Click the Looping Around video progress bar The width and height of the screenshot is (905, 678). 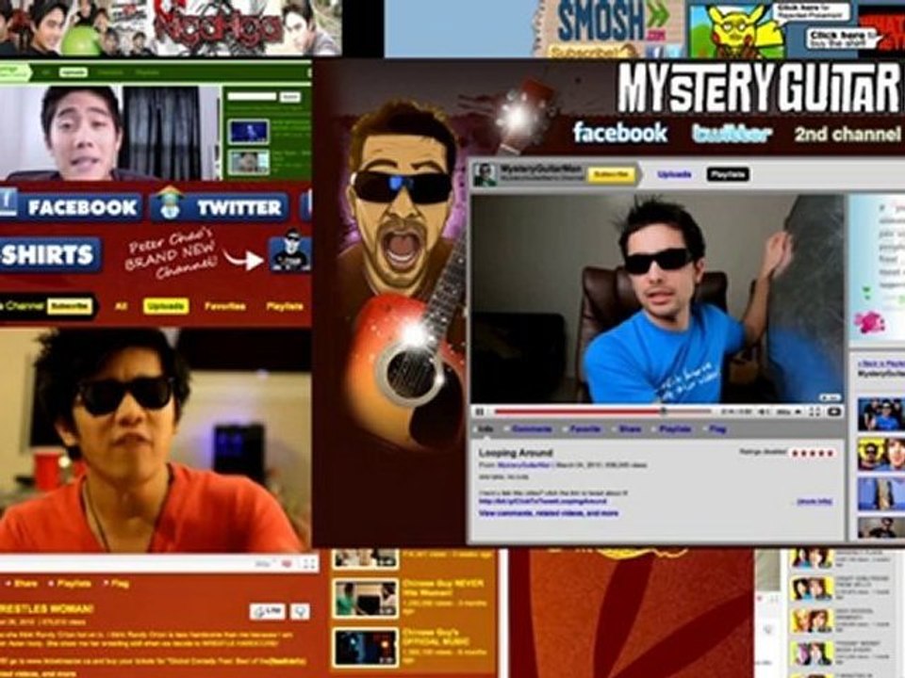point(602,412)
